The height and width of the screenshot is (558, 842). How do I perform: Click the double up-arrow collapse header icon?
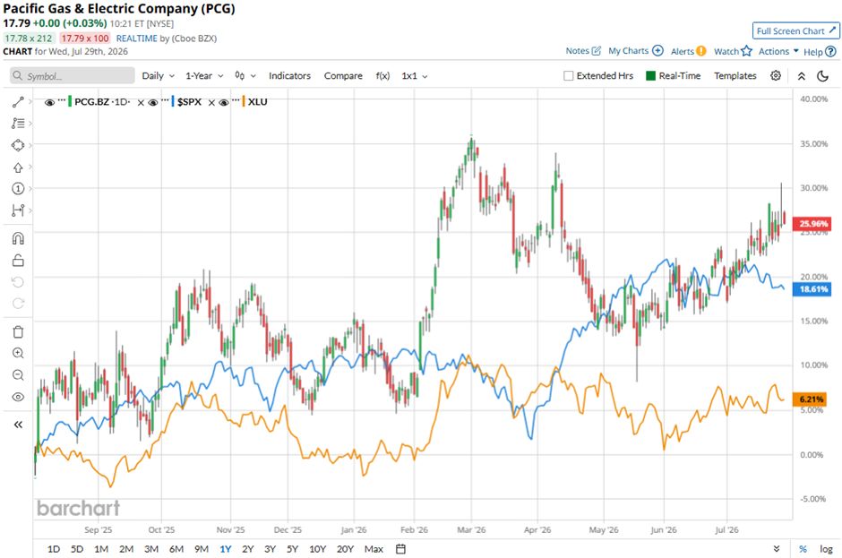click(x=801, y=76)
